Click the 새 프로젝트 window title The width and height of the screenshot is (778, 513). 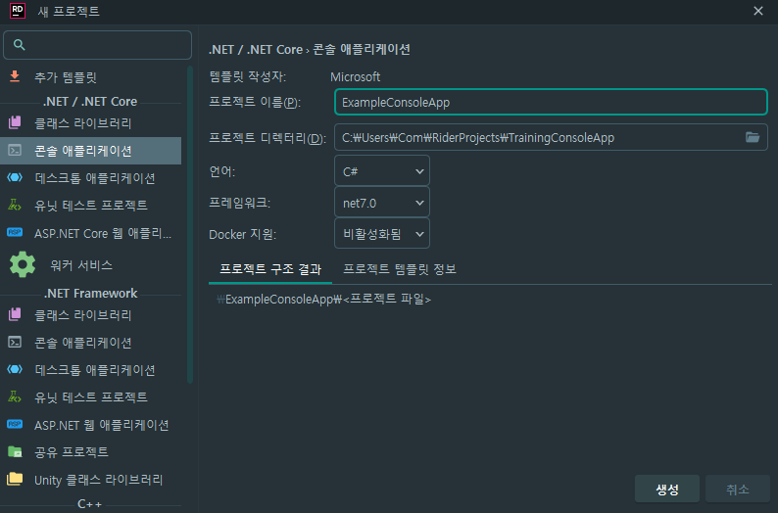[x=69, y=11]
